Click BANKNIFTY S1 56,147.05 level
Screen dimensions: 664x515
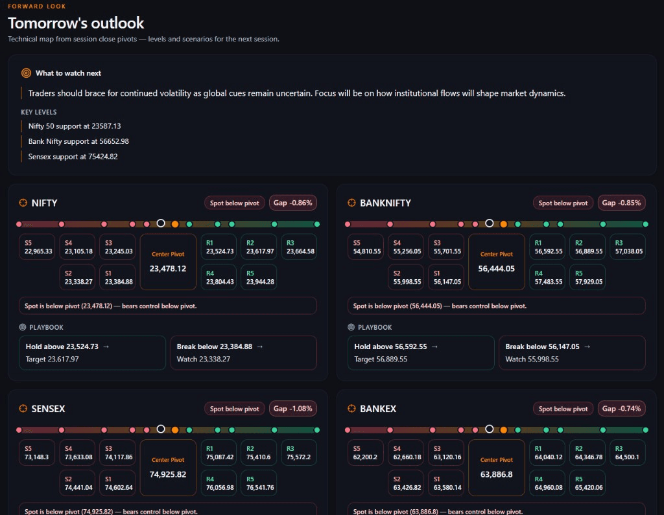[x=446, y=277]
